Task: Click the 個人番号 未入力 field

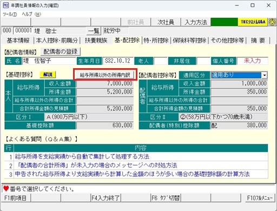Action: (x=252, y=61)
